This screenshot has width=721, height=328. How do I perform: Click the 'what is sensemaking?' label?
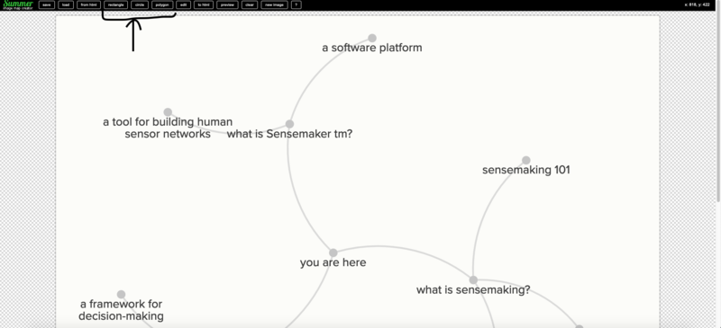pos(473,290)
